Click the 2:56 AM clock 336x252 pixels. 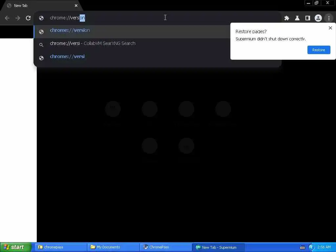(x=324, y=247)
